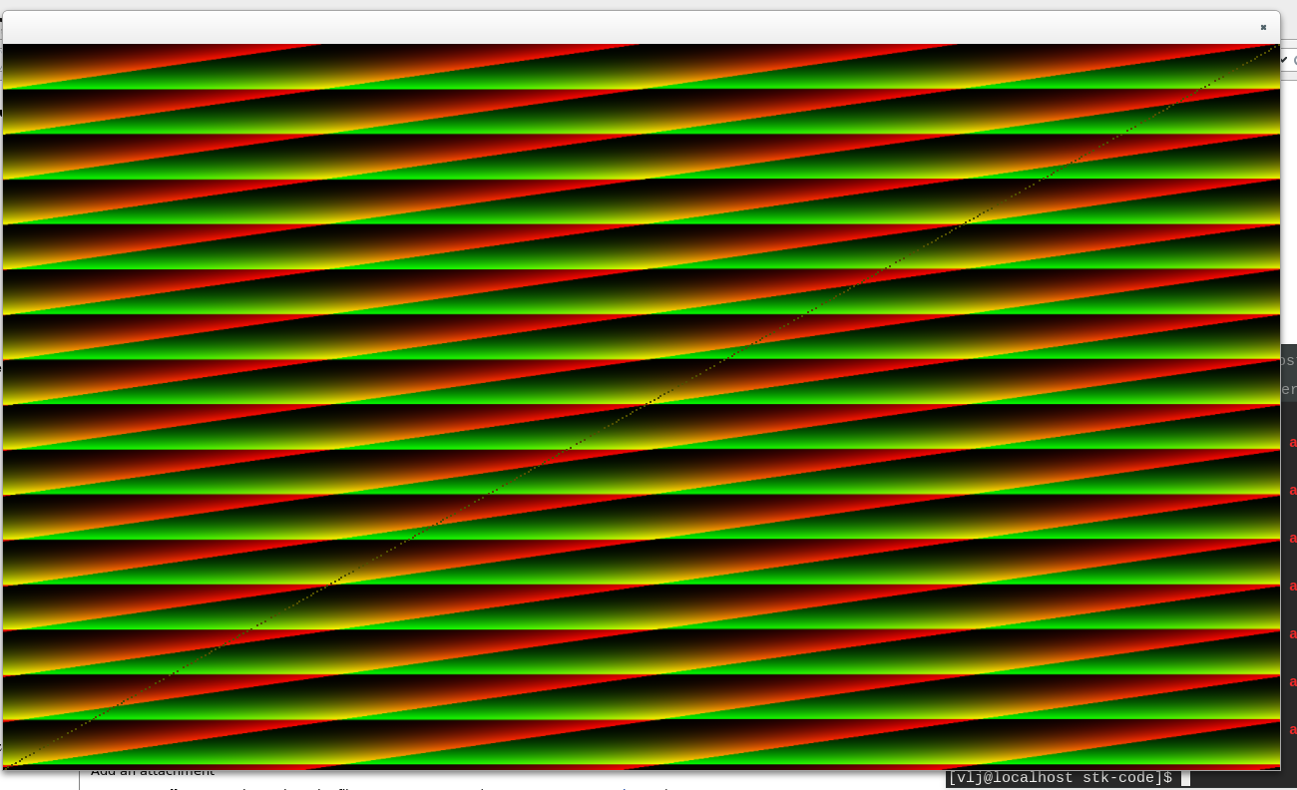This screenshot has height=790, width=1297.
Task: Select the bottommost gradient band in the canvas
Action: [x=639, y=743]
